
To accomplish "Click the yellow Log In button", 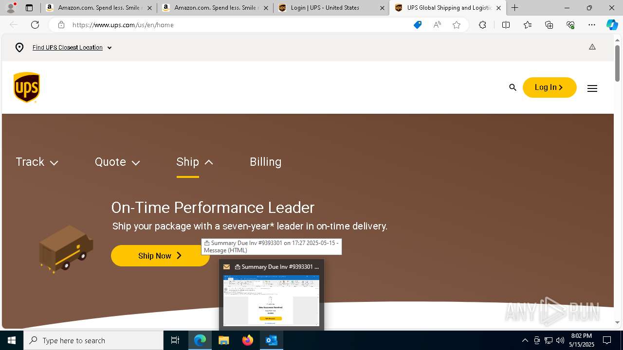I will (550, 87).
